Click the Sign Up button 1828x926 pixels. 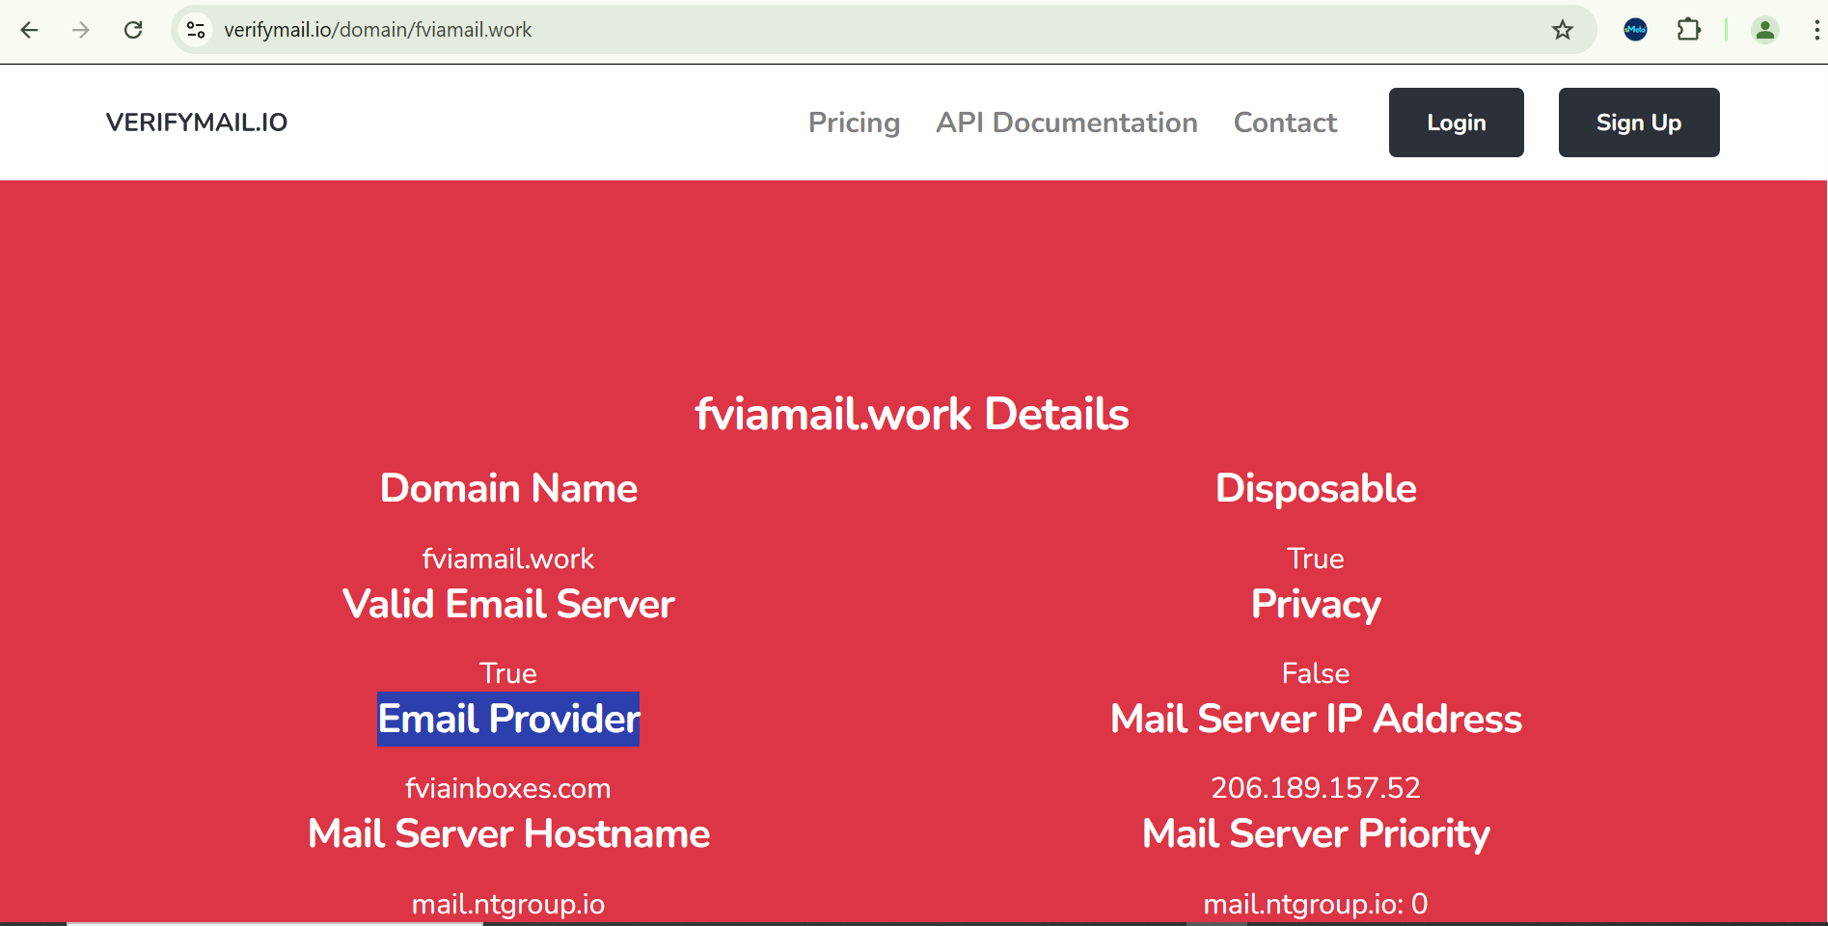click(1639, 123)
